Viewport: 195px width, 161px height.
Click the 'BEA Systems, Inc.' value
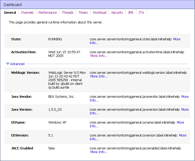pyautogui.click(x=61, y=97)
